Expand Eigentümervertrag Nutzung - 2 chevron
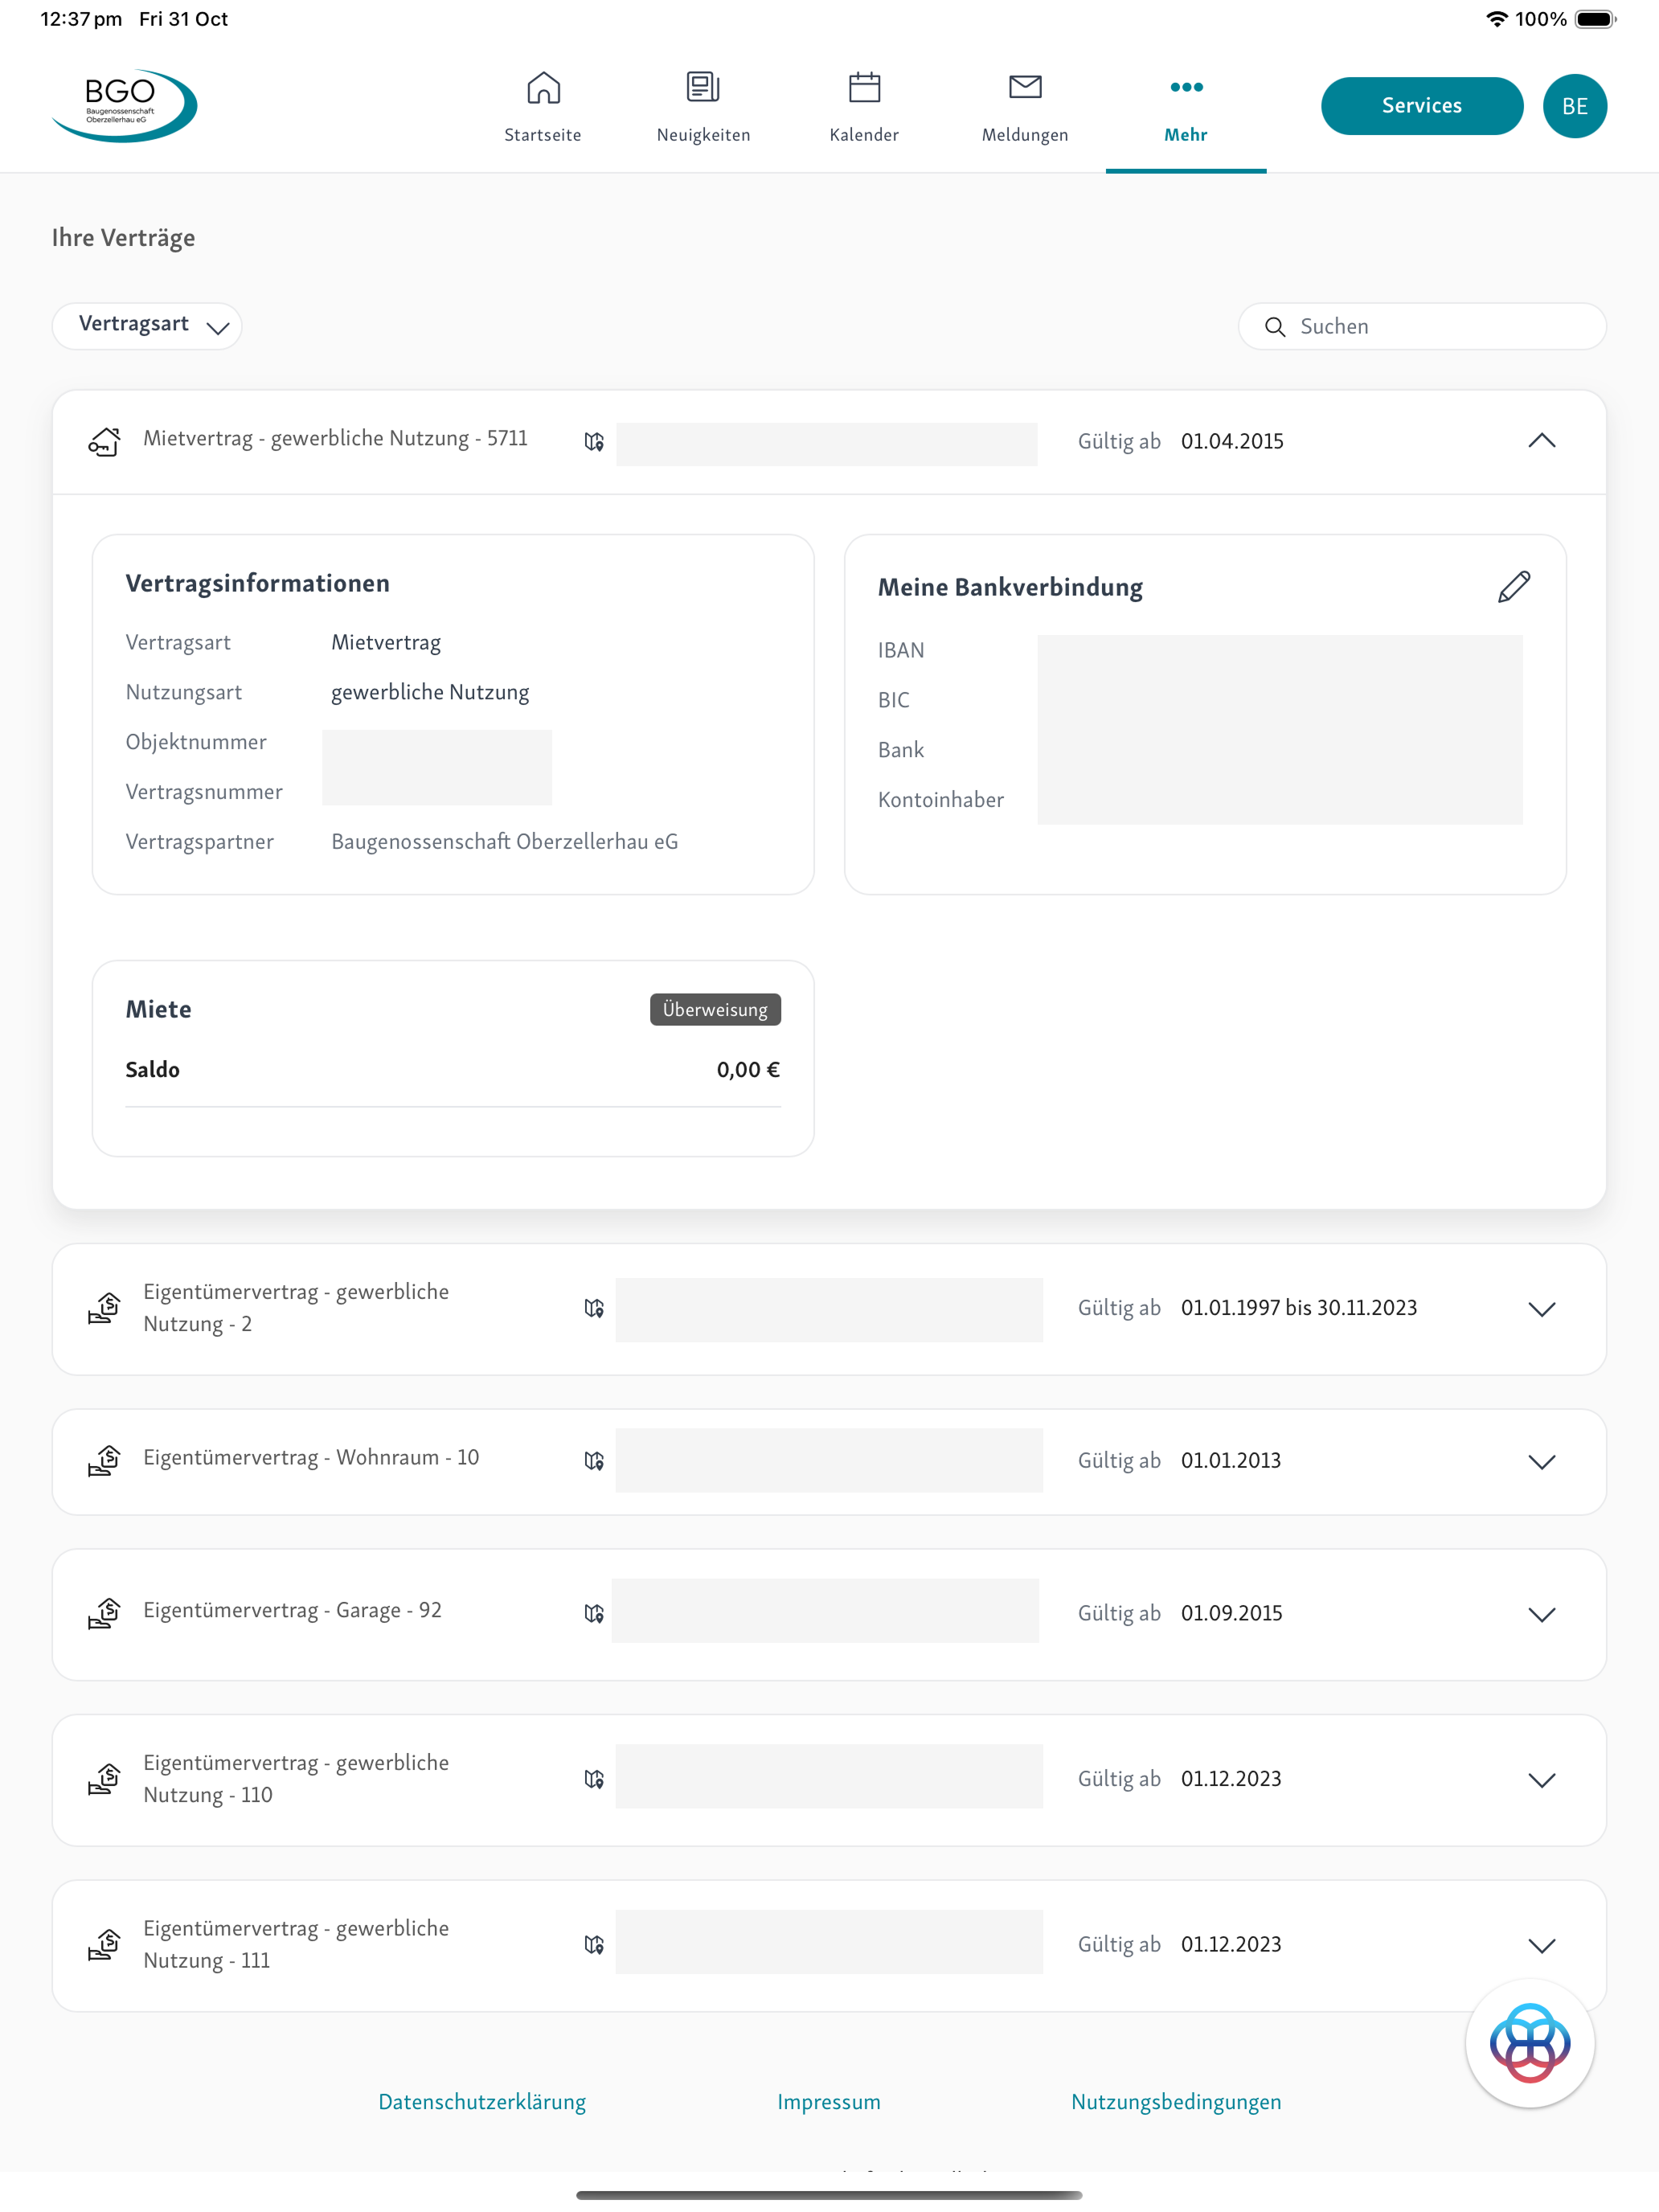Viewport: 1659px width, 2212px height. pyautogui.click(x=1541, y=1309)
